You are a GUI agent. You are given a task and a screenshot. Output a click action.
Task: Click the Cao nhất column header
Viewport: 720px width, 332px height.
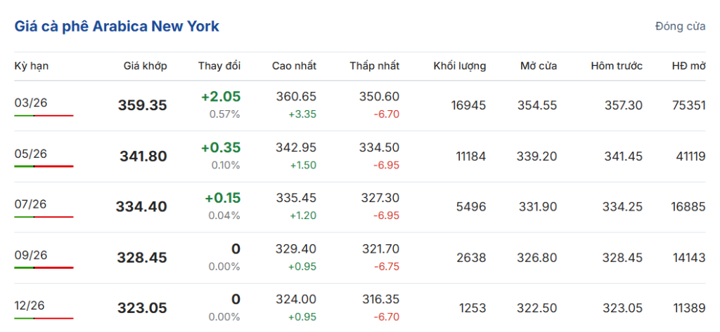294,66
